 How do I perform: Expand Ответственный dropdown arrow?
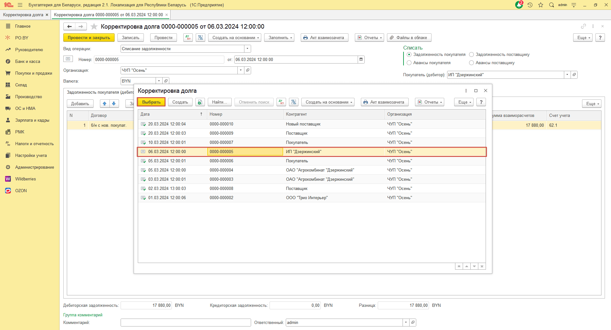click(x=406, y=322)
